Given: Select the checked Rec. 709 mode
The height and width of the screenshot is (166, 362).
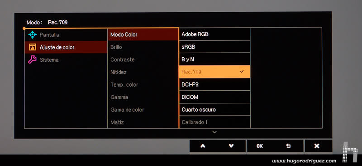Looking at the screenshot, I should (214, 72).
